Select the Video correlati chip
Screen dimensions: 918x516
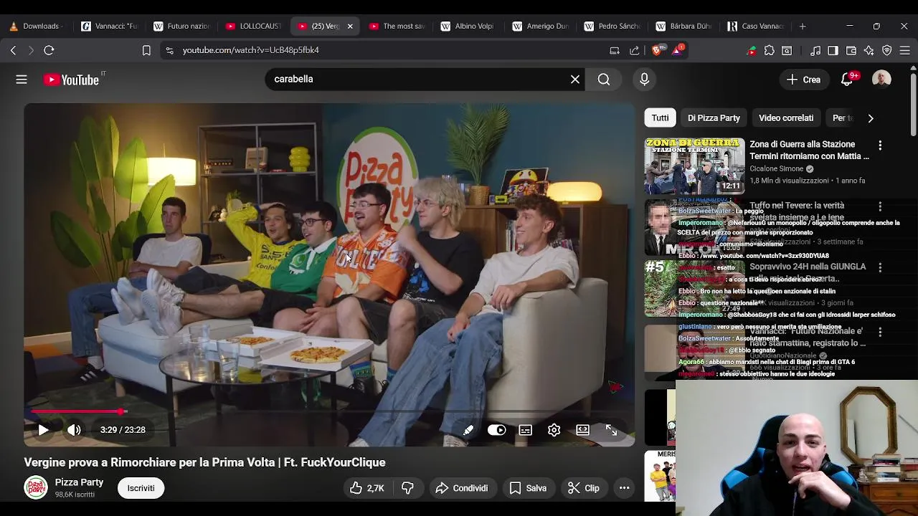[786, 118]
